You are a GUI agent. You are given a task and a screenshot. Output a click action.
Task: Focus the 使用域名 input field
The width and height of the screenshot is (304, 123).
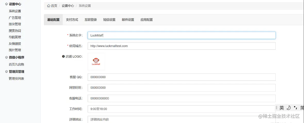point(182,46)
